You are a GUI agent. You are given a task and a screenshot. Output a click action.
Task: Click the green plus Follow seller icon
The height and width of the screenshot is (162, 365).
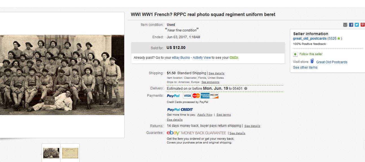295,54
